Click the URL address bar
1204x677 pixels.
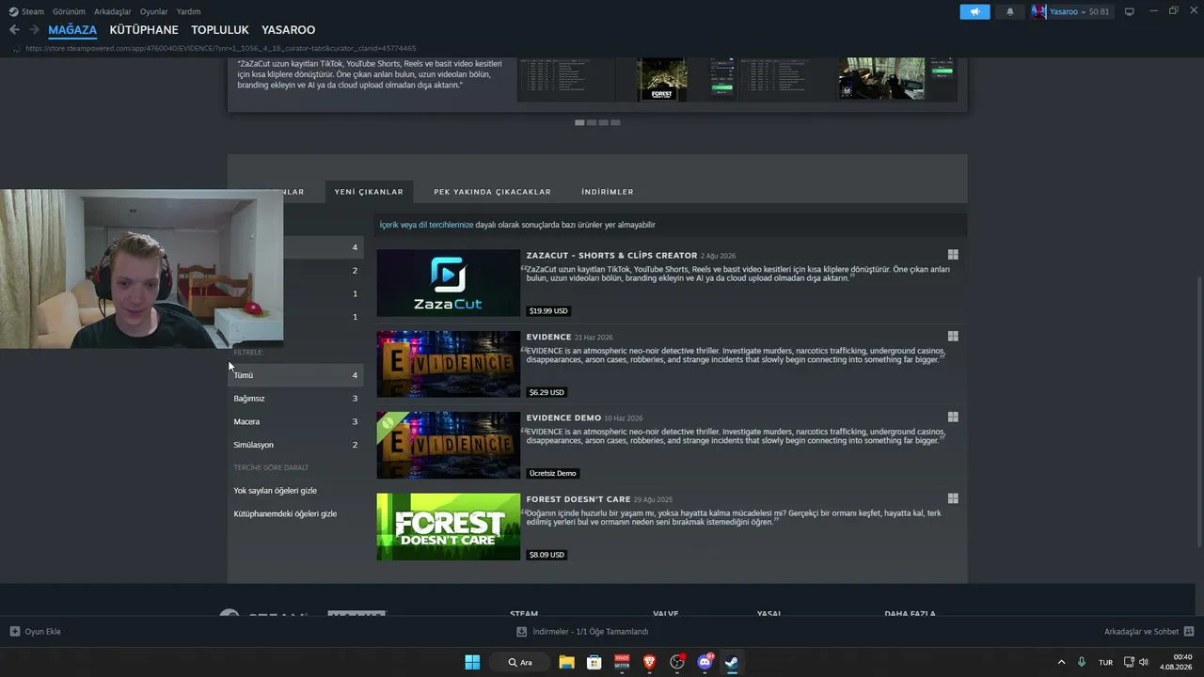coord(221,48)
